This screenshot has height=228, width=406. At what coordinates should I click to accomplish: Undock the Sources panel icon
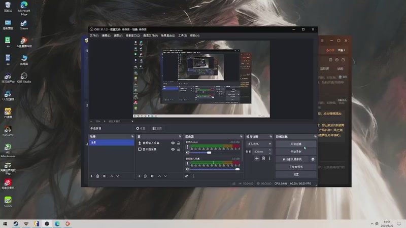[x=180, y=136]
